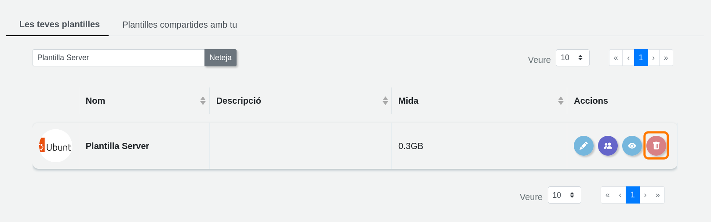
Task: Open the bottom Veure rows dropdown
Action: tap(564, 195)
